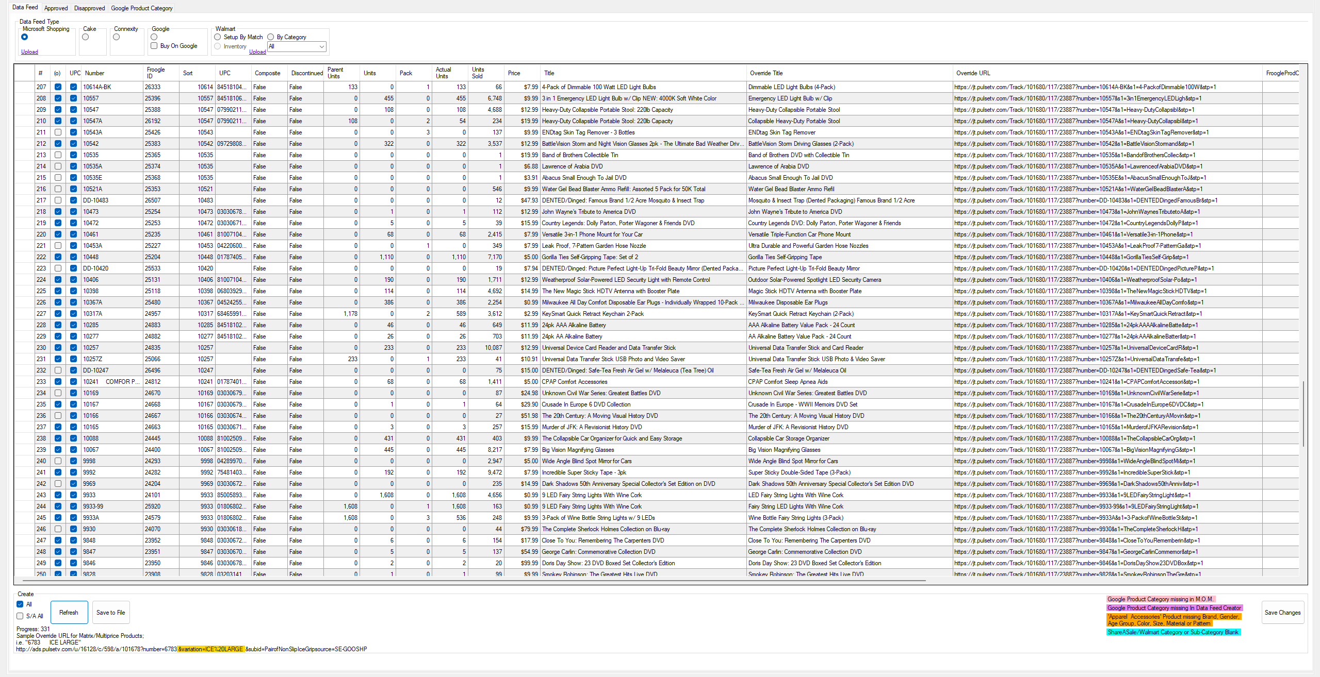Image resolution: width=1320 pixels, height=677 pixels.
Task: Click Froogle ID 24400 cell
Action: click(x=161, y=450)
